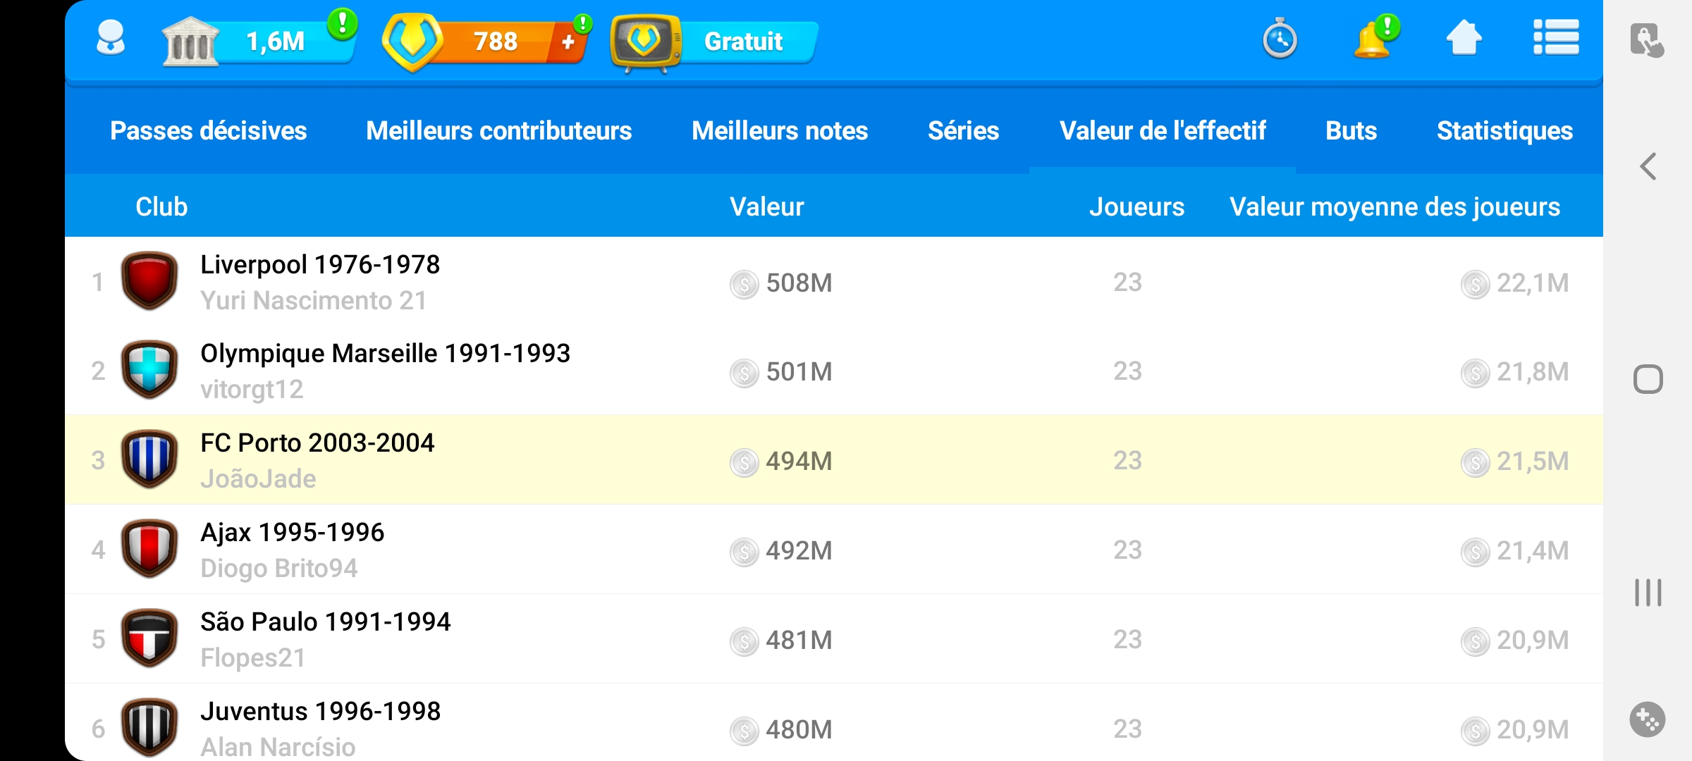Open the TV free tokens offer
1692x761 pixels.
[x=713, y=42]
